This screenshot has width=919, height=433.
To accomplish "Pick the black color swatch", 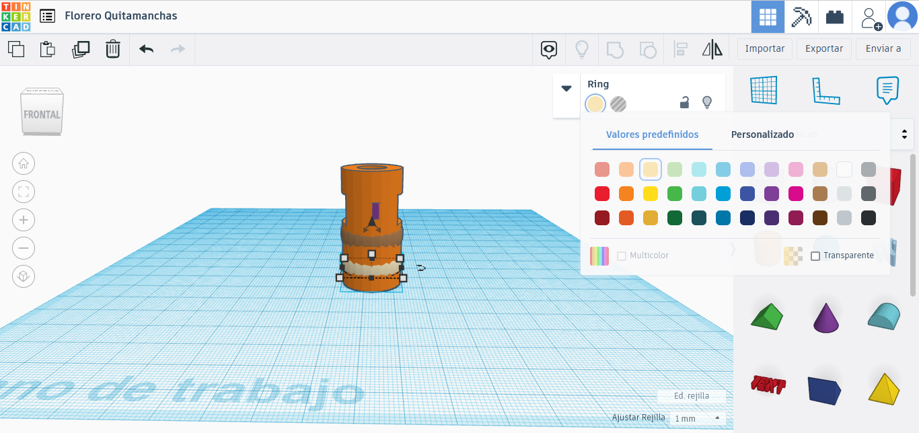I will 869,218.
